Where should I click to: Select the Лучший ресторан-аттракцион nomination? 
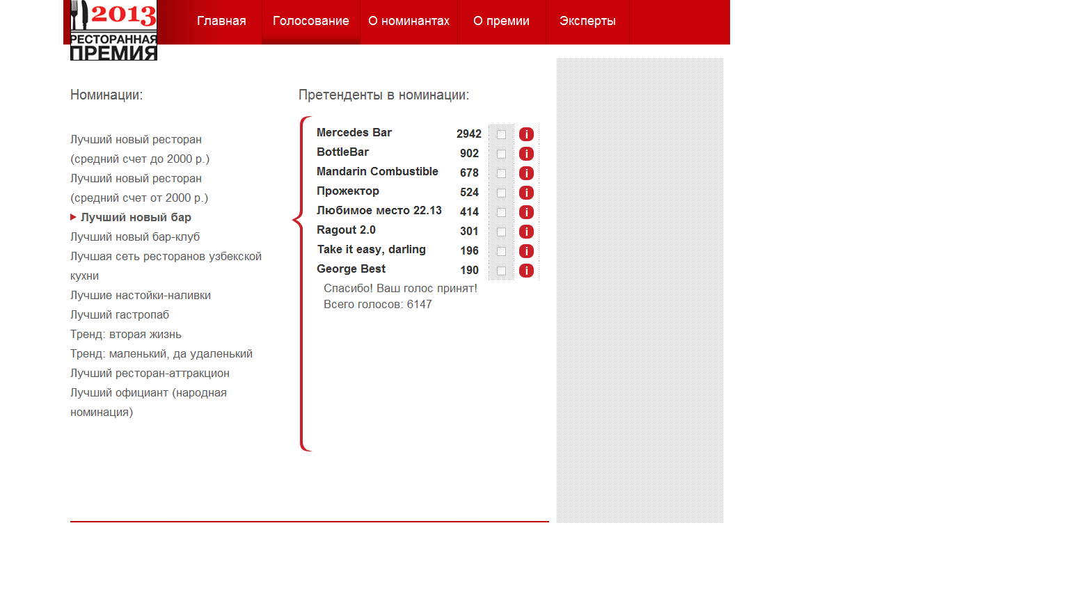tap(150, 374)
